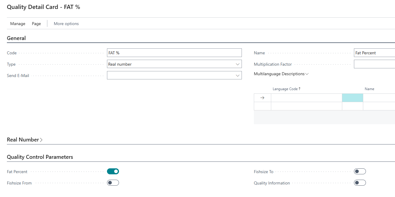This screenshot has width=395, height=197.
Task: Open the Page menu
Action: (x=36, y=24)
